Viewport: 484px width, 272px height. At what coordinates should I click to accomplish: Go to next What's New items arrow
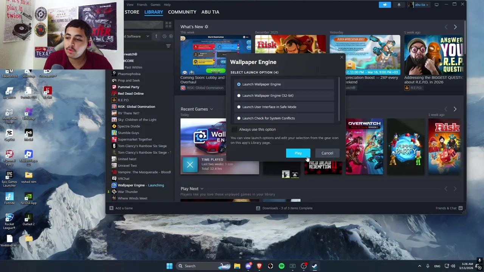[x=455, y=27]
